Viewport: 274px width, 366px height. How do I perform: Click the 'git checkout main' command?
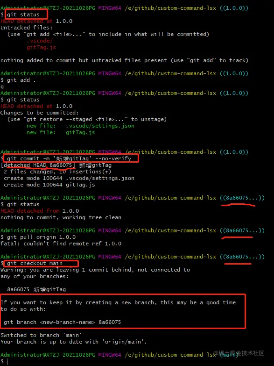(35, 263)
